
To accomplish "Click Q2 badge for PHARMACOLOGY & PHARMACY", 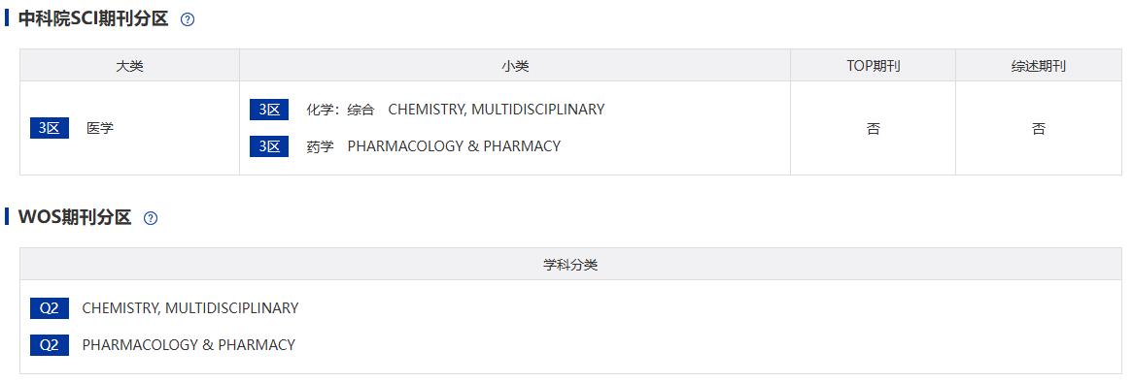I will coord(50,345).
